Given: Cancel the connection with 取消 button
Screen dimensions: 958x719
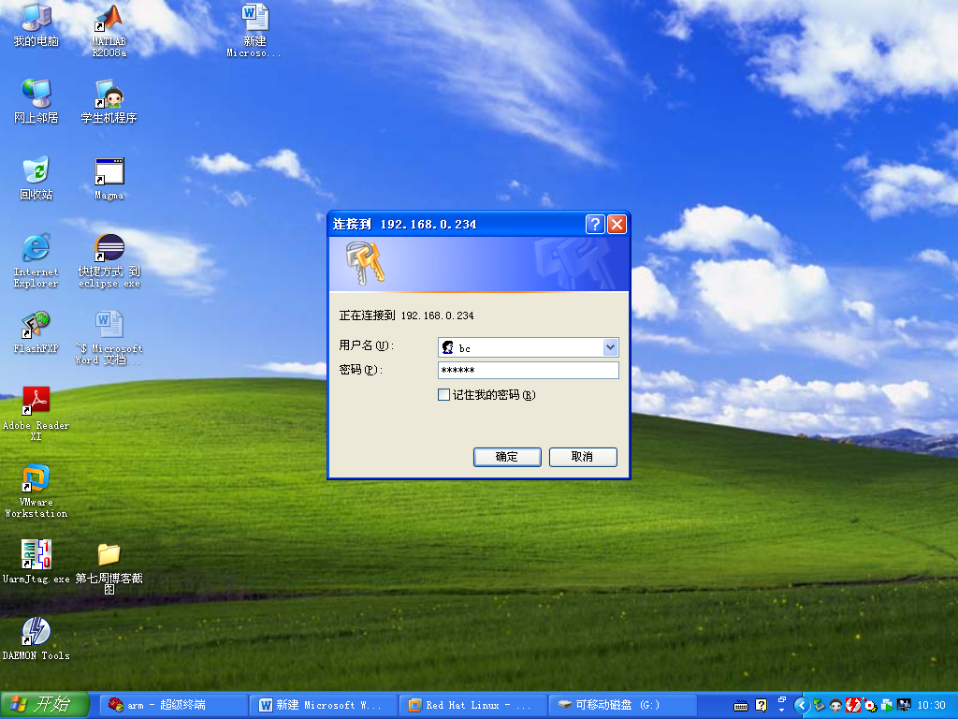Looking at the screenshot, I should [x=583, y=457].
